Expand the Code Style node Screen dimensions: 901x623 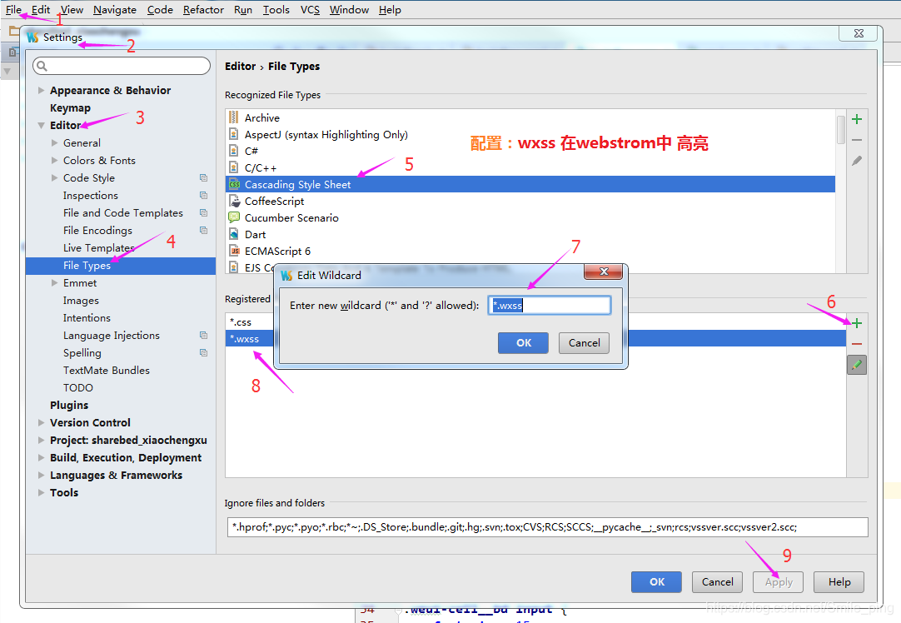coord(55,177)
